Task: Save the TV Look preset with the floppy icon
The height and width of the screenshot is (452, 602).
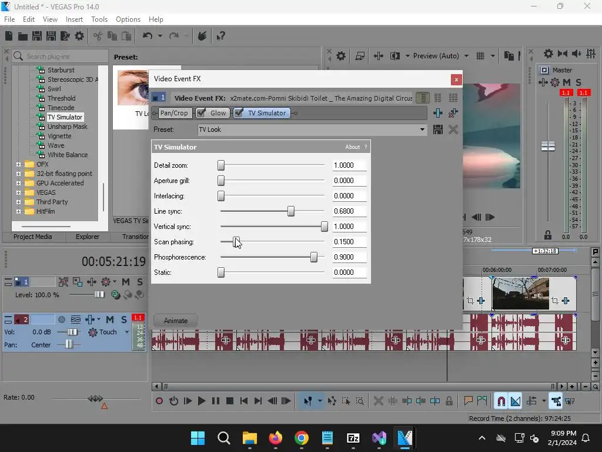Action: click(x=437, y=129)
